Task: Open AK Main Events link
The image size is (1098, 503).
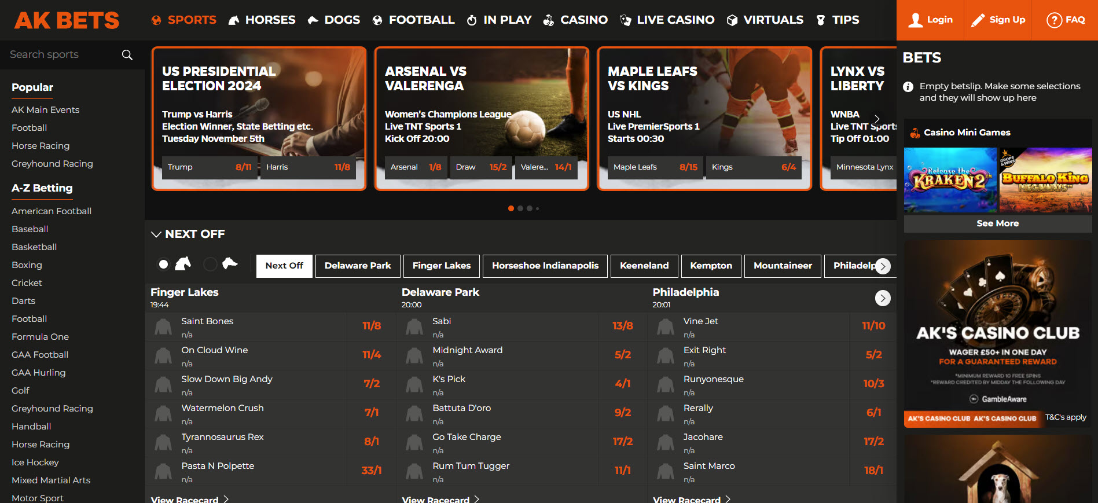Action: point(46,110)
